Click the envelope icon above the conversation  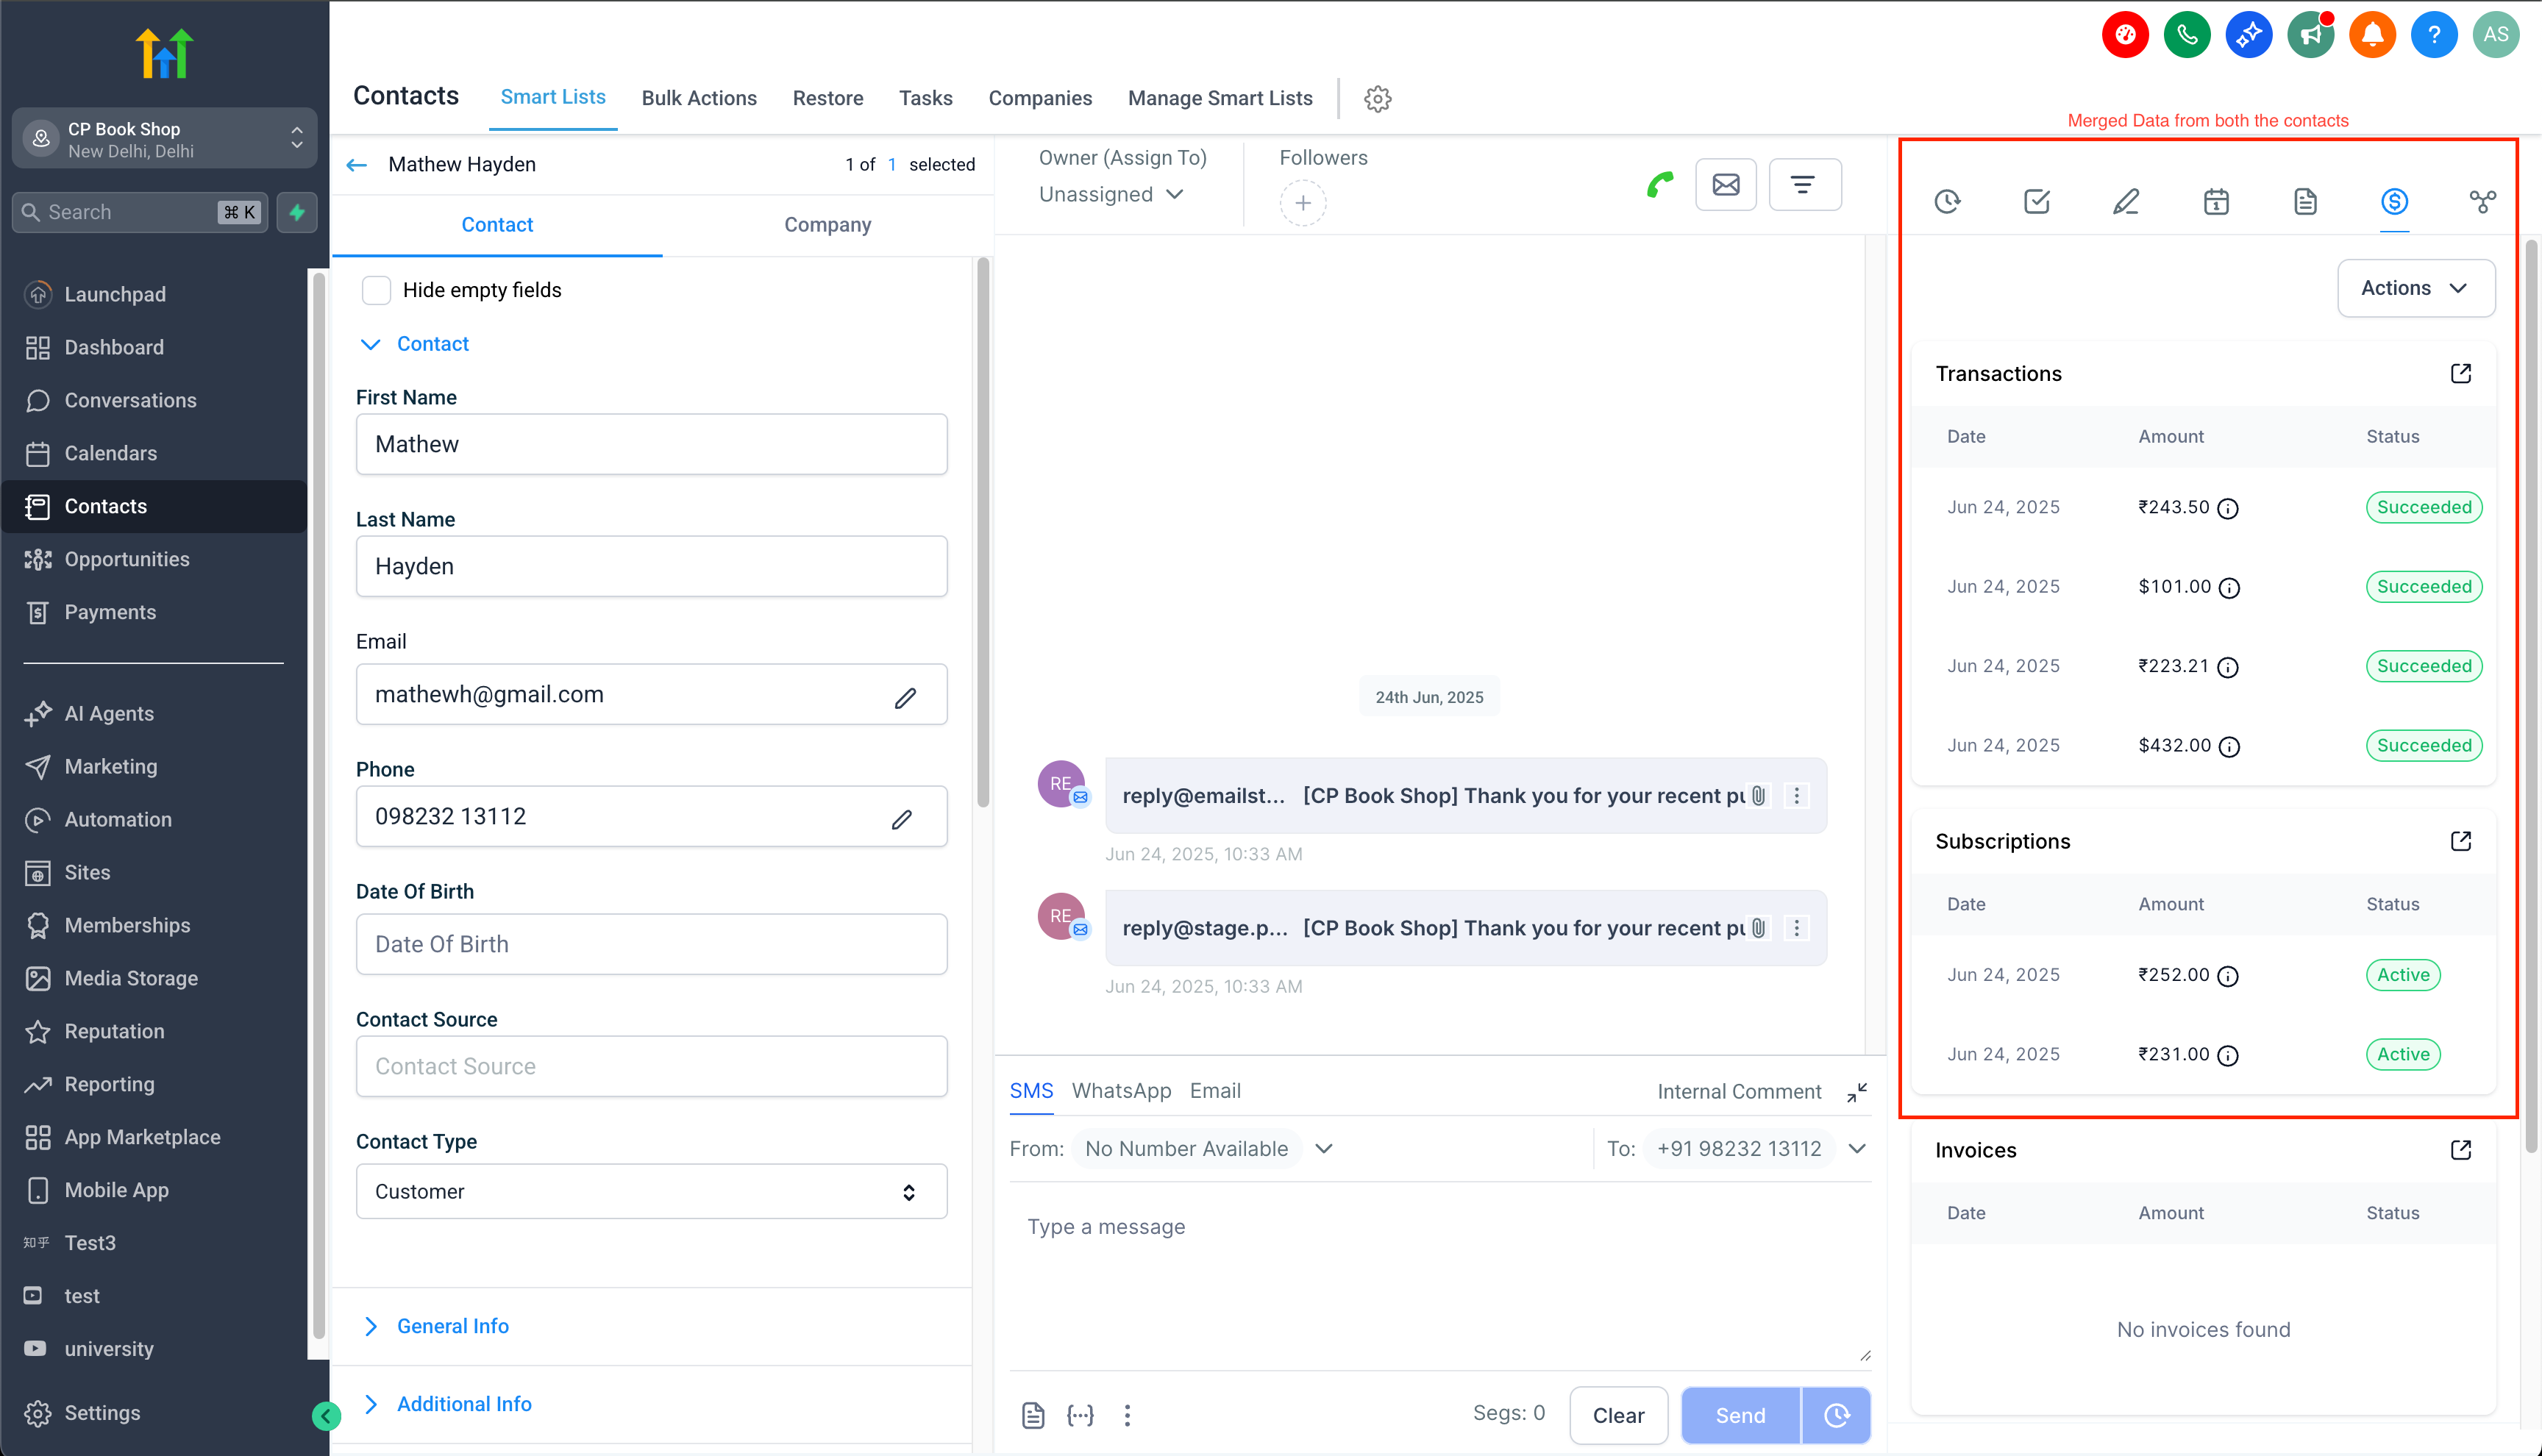pyautogui.click(x=1725, y=185)
